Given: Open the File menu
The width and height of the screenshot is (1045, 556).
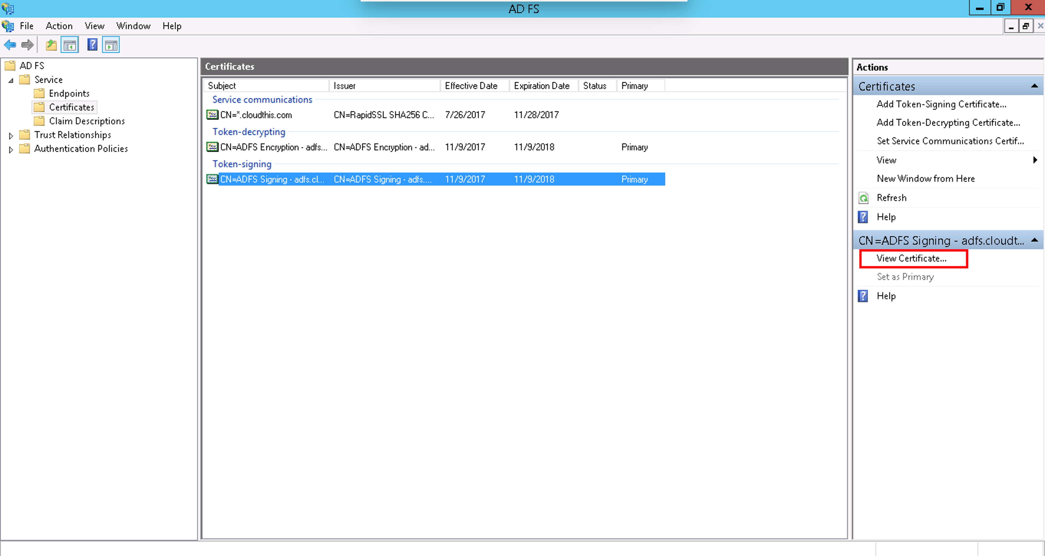Looking at the screenshot, I should pyautogui.click(x=27, y=26).
